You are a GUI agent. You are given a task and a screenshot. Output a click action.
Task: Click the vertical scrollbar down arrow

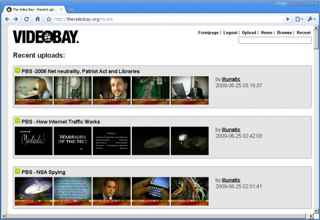point(316,211)
